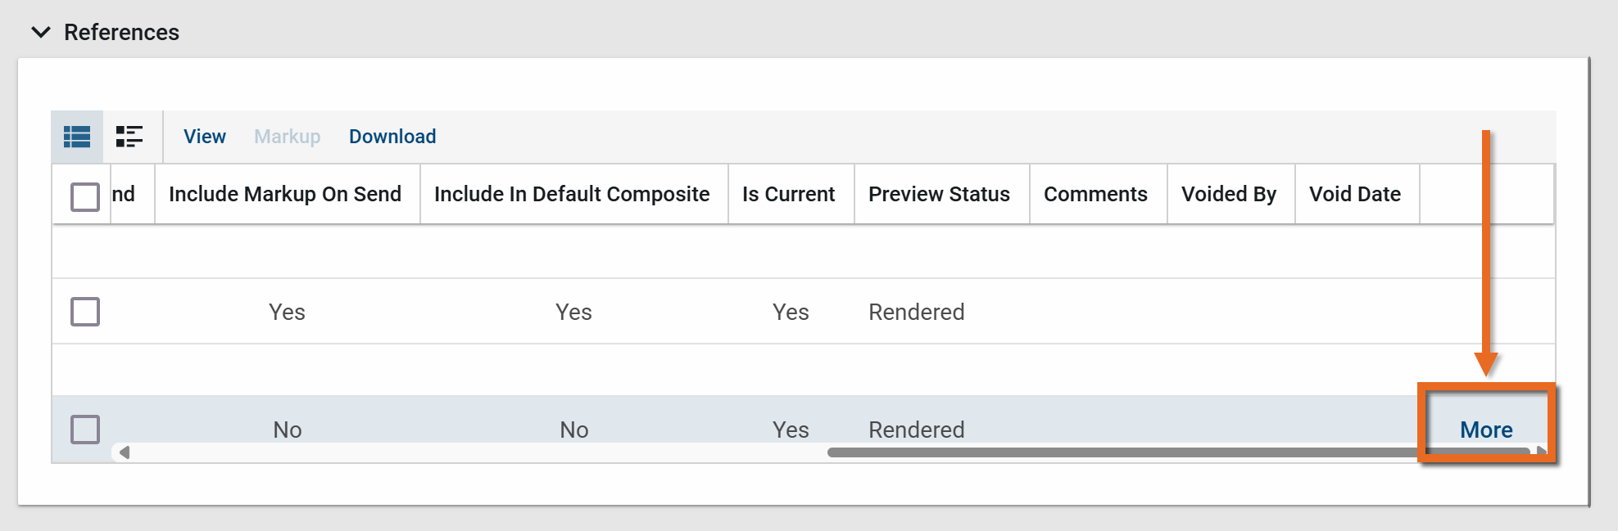Screen dimensions: 1618x531
Task: Click the Voided By column header
Action: tap(1229, 194)
